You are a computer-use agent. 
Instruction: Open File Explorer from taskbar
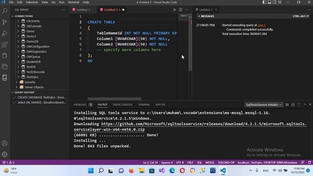point(141,171)
